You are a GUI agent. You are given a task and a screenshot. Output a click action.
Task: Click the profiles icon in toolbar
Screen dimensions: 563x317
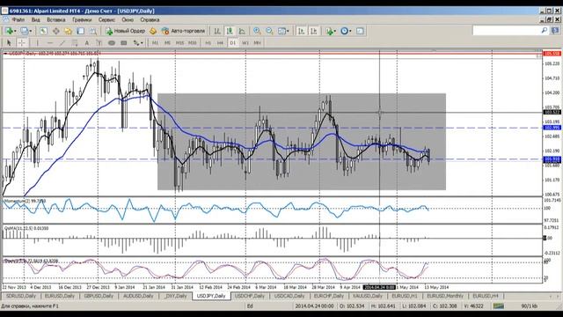[x=24, y=32]
